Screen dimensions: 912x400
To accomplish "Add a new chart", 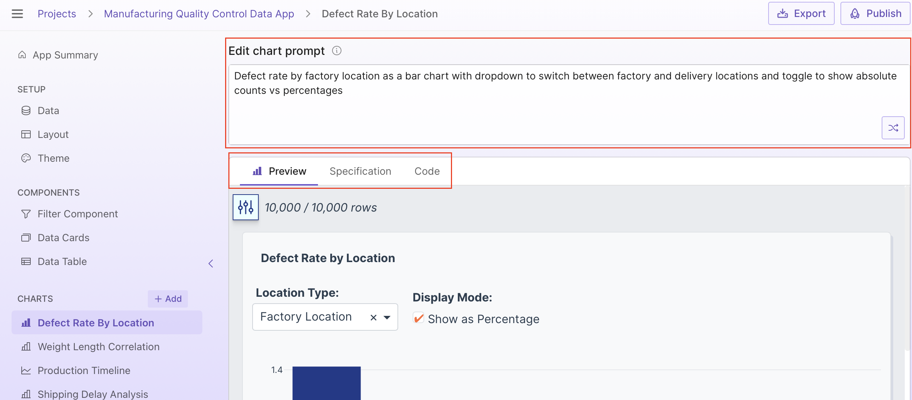I will tap(168, 299).
